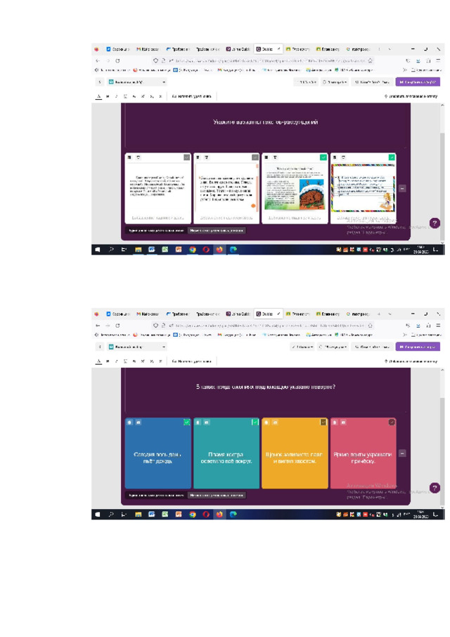This screenshot has height=637, width=450.
Task: Switch to first browser tab, colored-answers screenshot
Action: click(117, 314)
